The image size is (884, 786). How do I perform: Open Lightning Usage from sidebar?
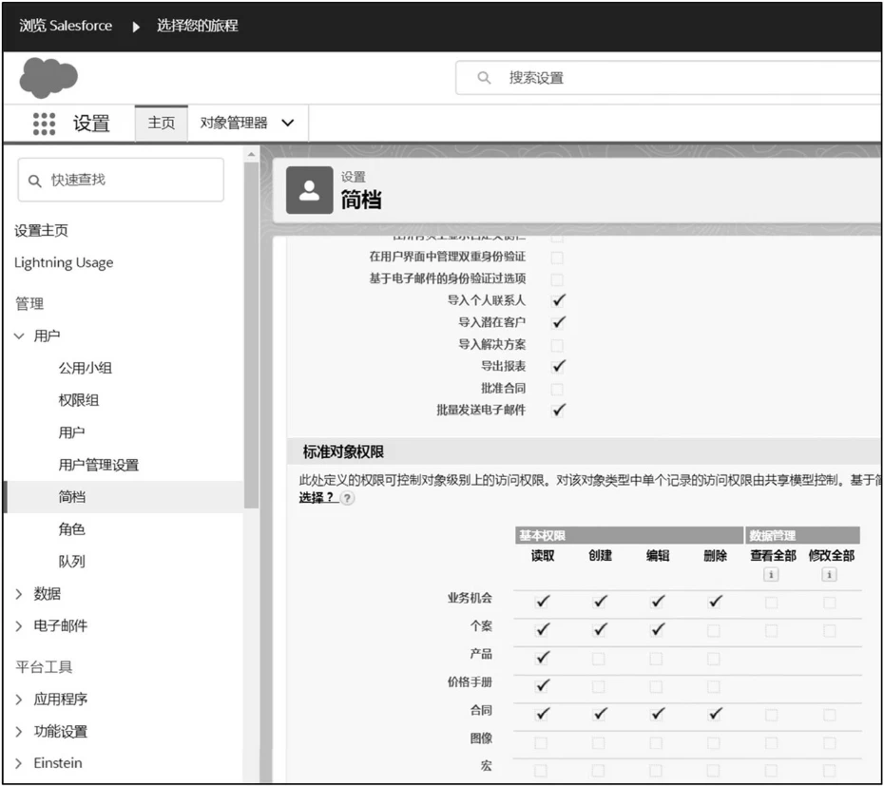click(x=63, y=263)
